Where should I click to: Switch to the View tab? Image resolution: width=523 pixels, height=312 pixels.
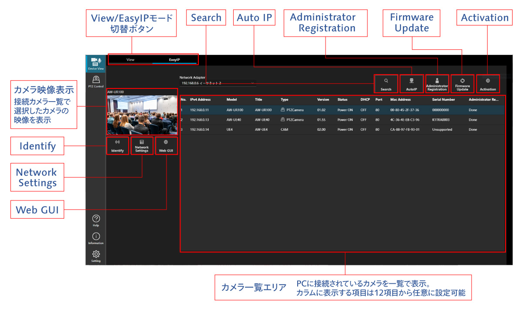point(130,60)
